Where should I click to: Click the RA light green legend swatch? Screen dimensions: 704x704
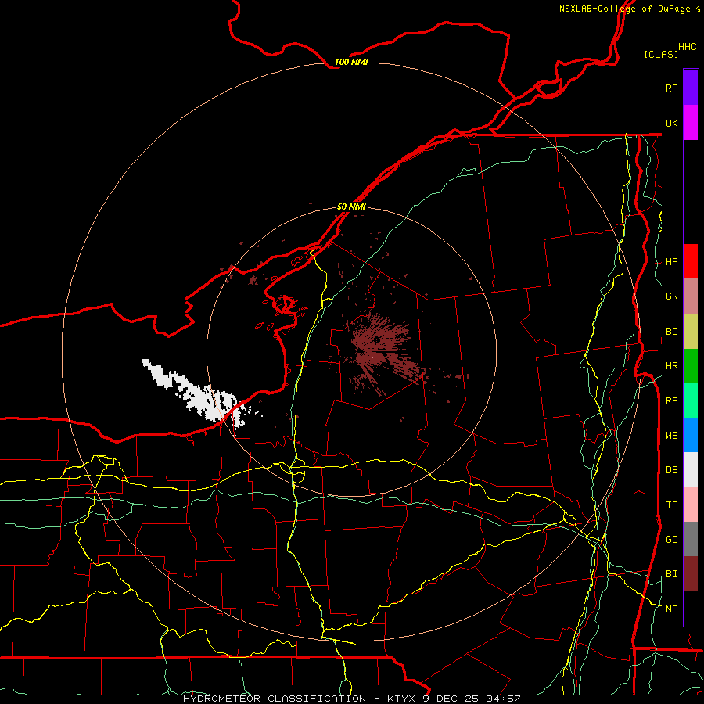[691, 400]
